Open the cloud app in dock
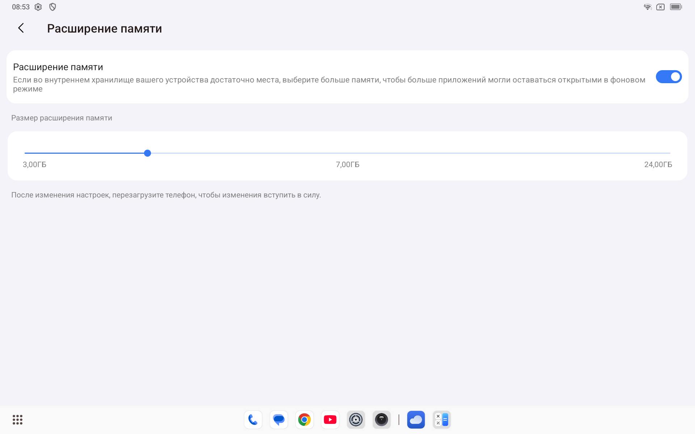The height and width of the screenshot is (434, 695). (416, 420)
